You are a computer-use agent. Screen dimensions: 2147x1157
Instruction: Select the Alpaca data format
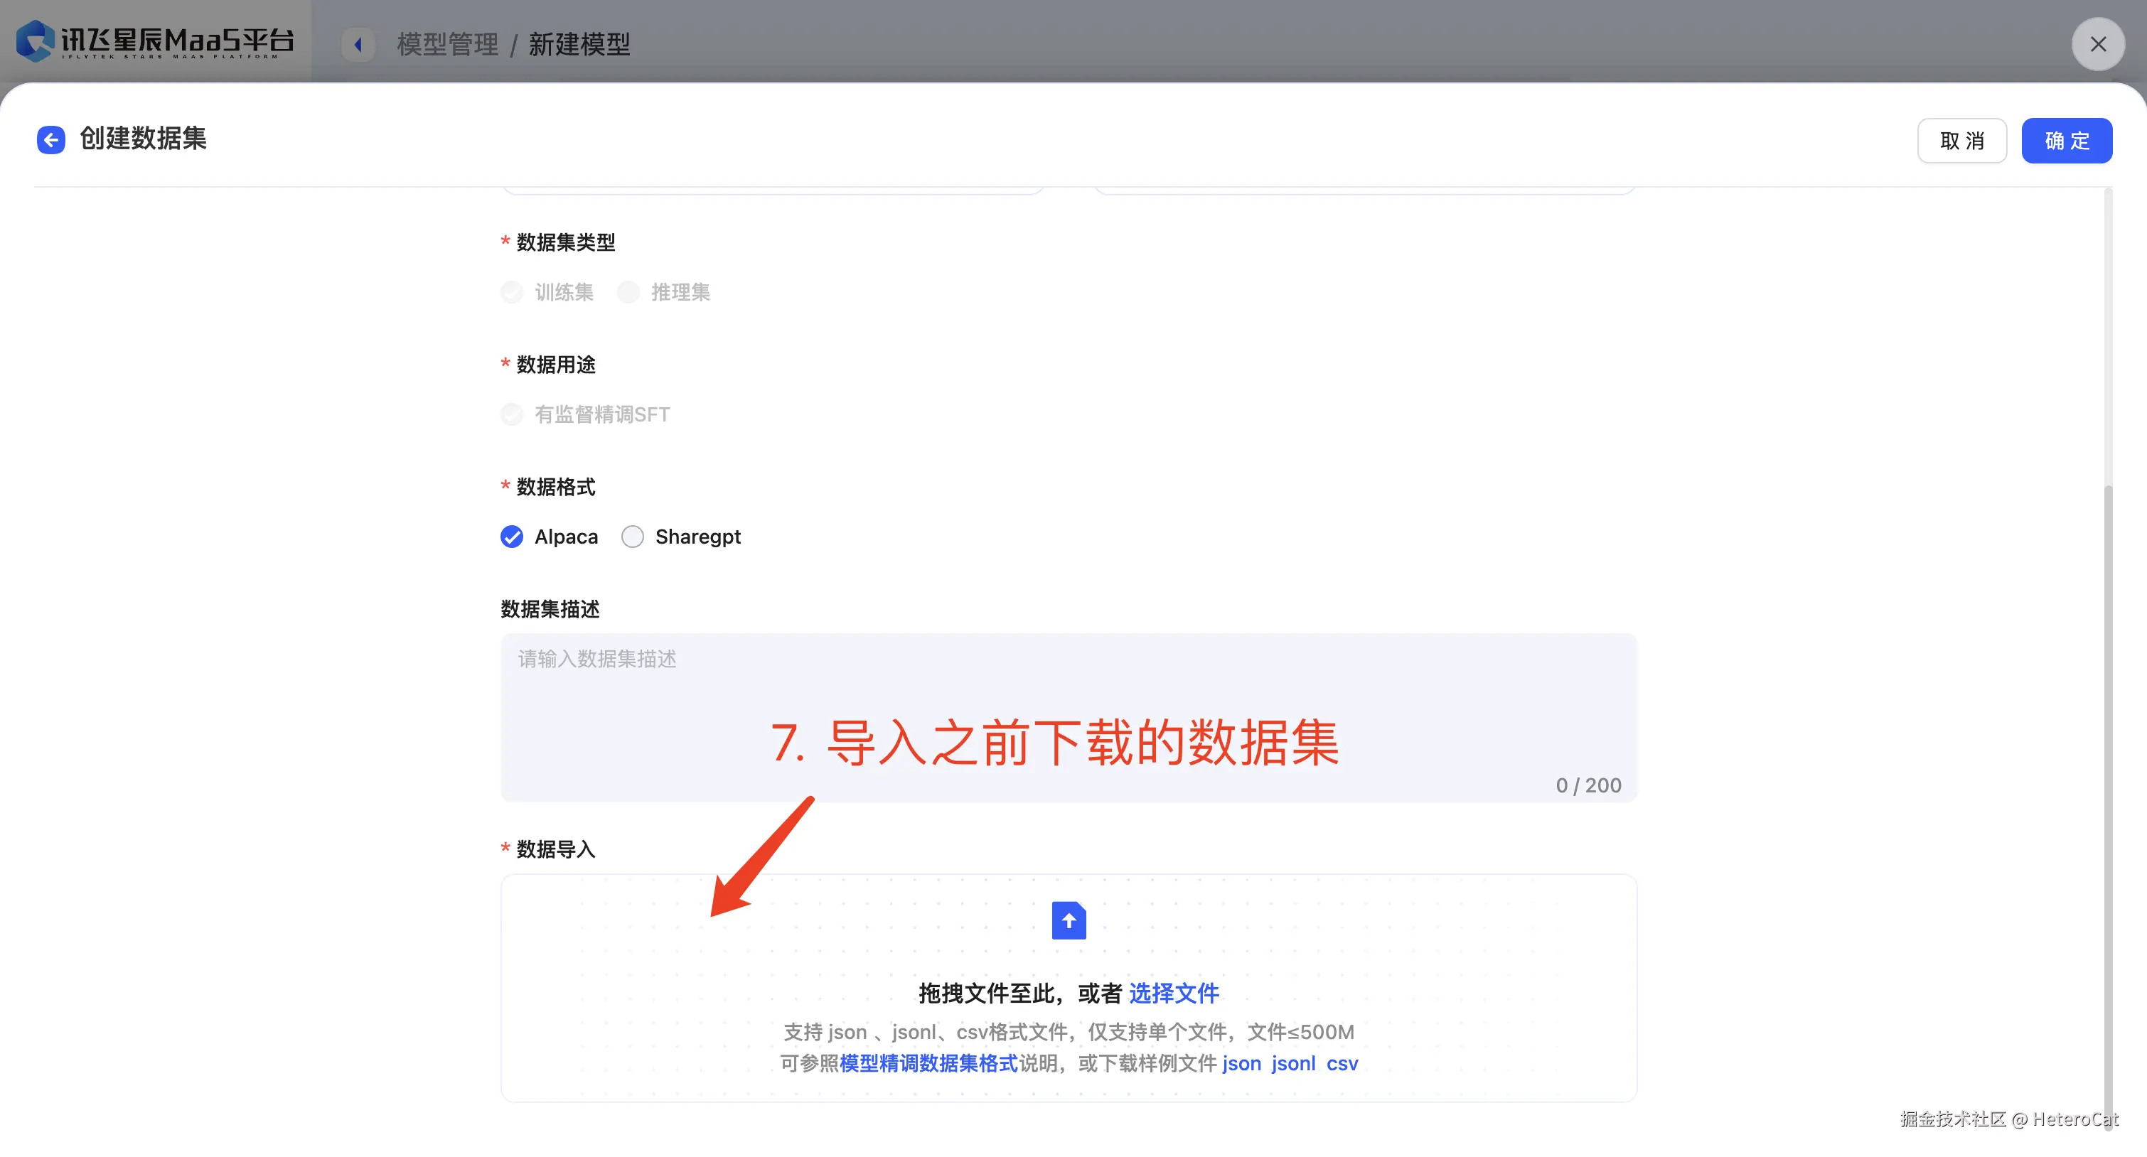[x=512, y=537]
